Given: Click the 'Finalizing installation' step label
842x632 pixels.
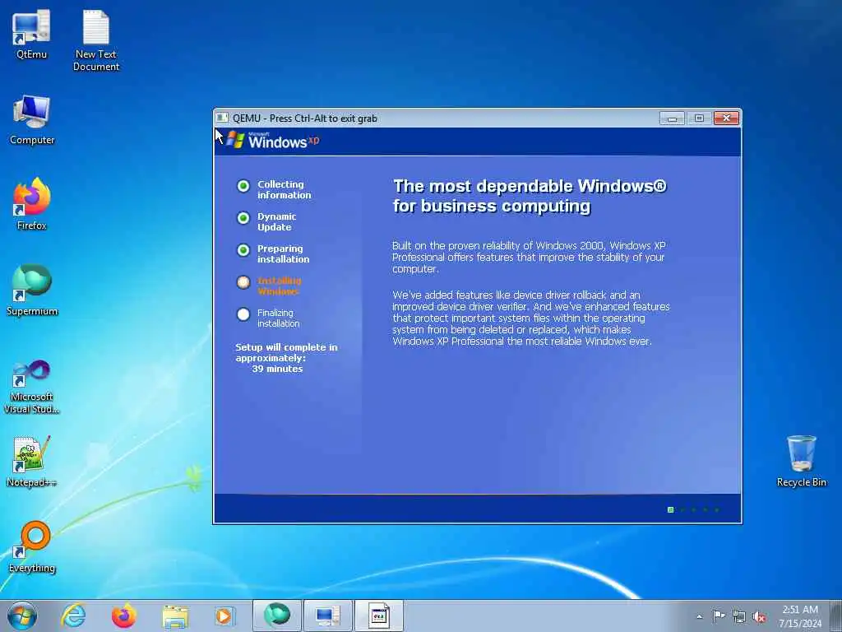Looking at the screenshot, I should pyautogui.click(x=278, y=318).
